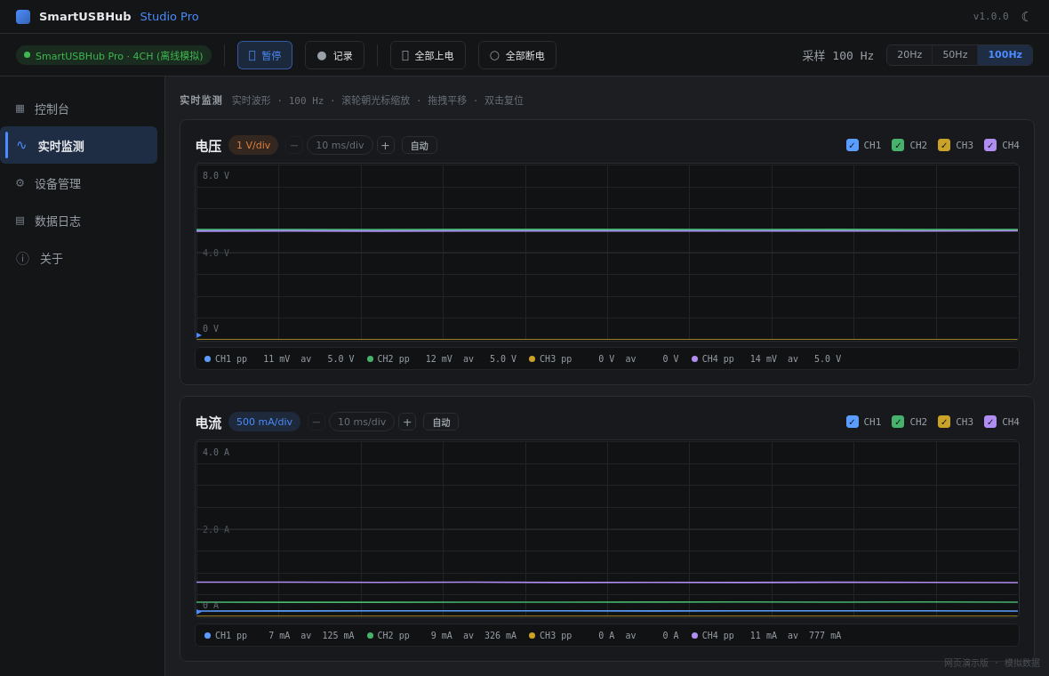The width and height of the screenshot is (1049, 676).
Task: Open voltage 10 ms/div timebase selector
Action: coord(340,145)
